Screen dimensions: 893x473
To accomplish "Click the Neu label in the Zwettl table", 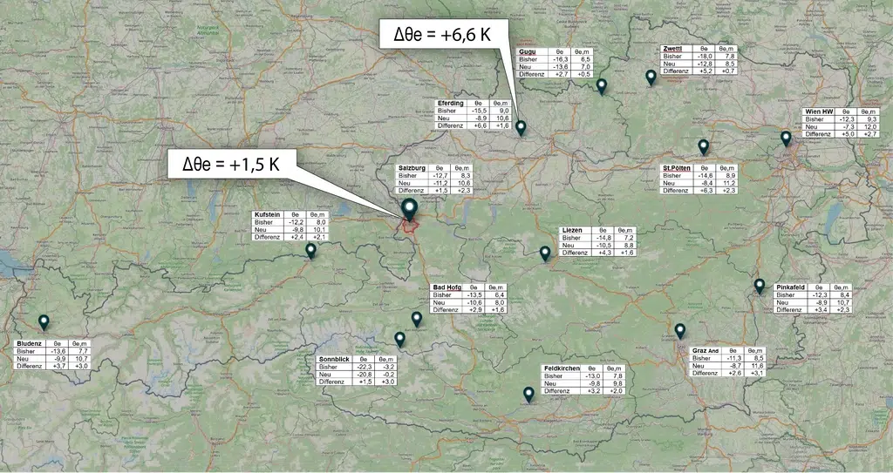I will (x=669, y=64).
